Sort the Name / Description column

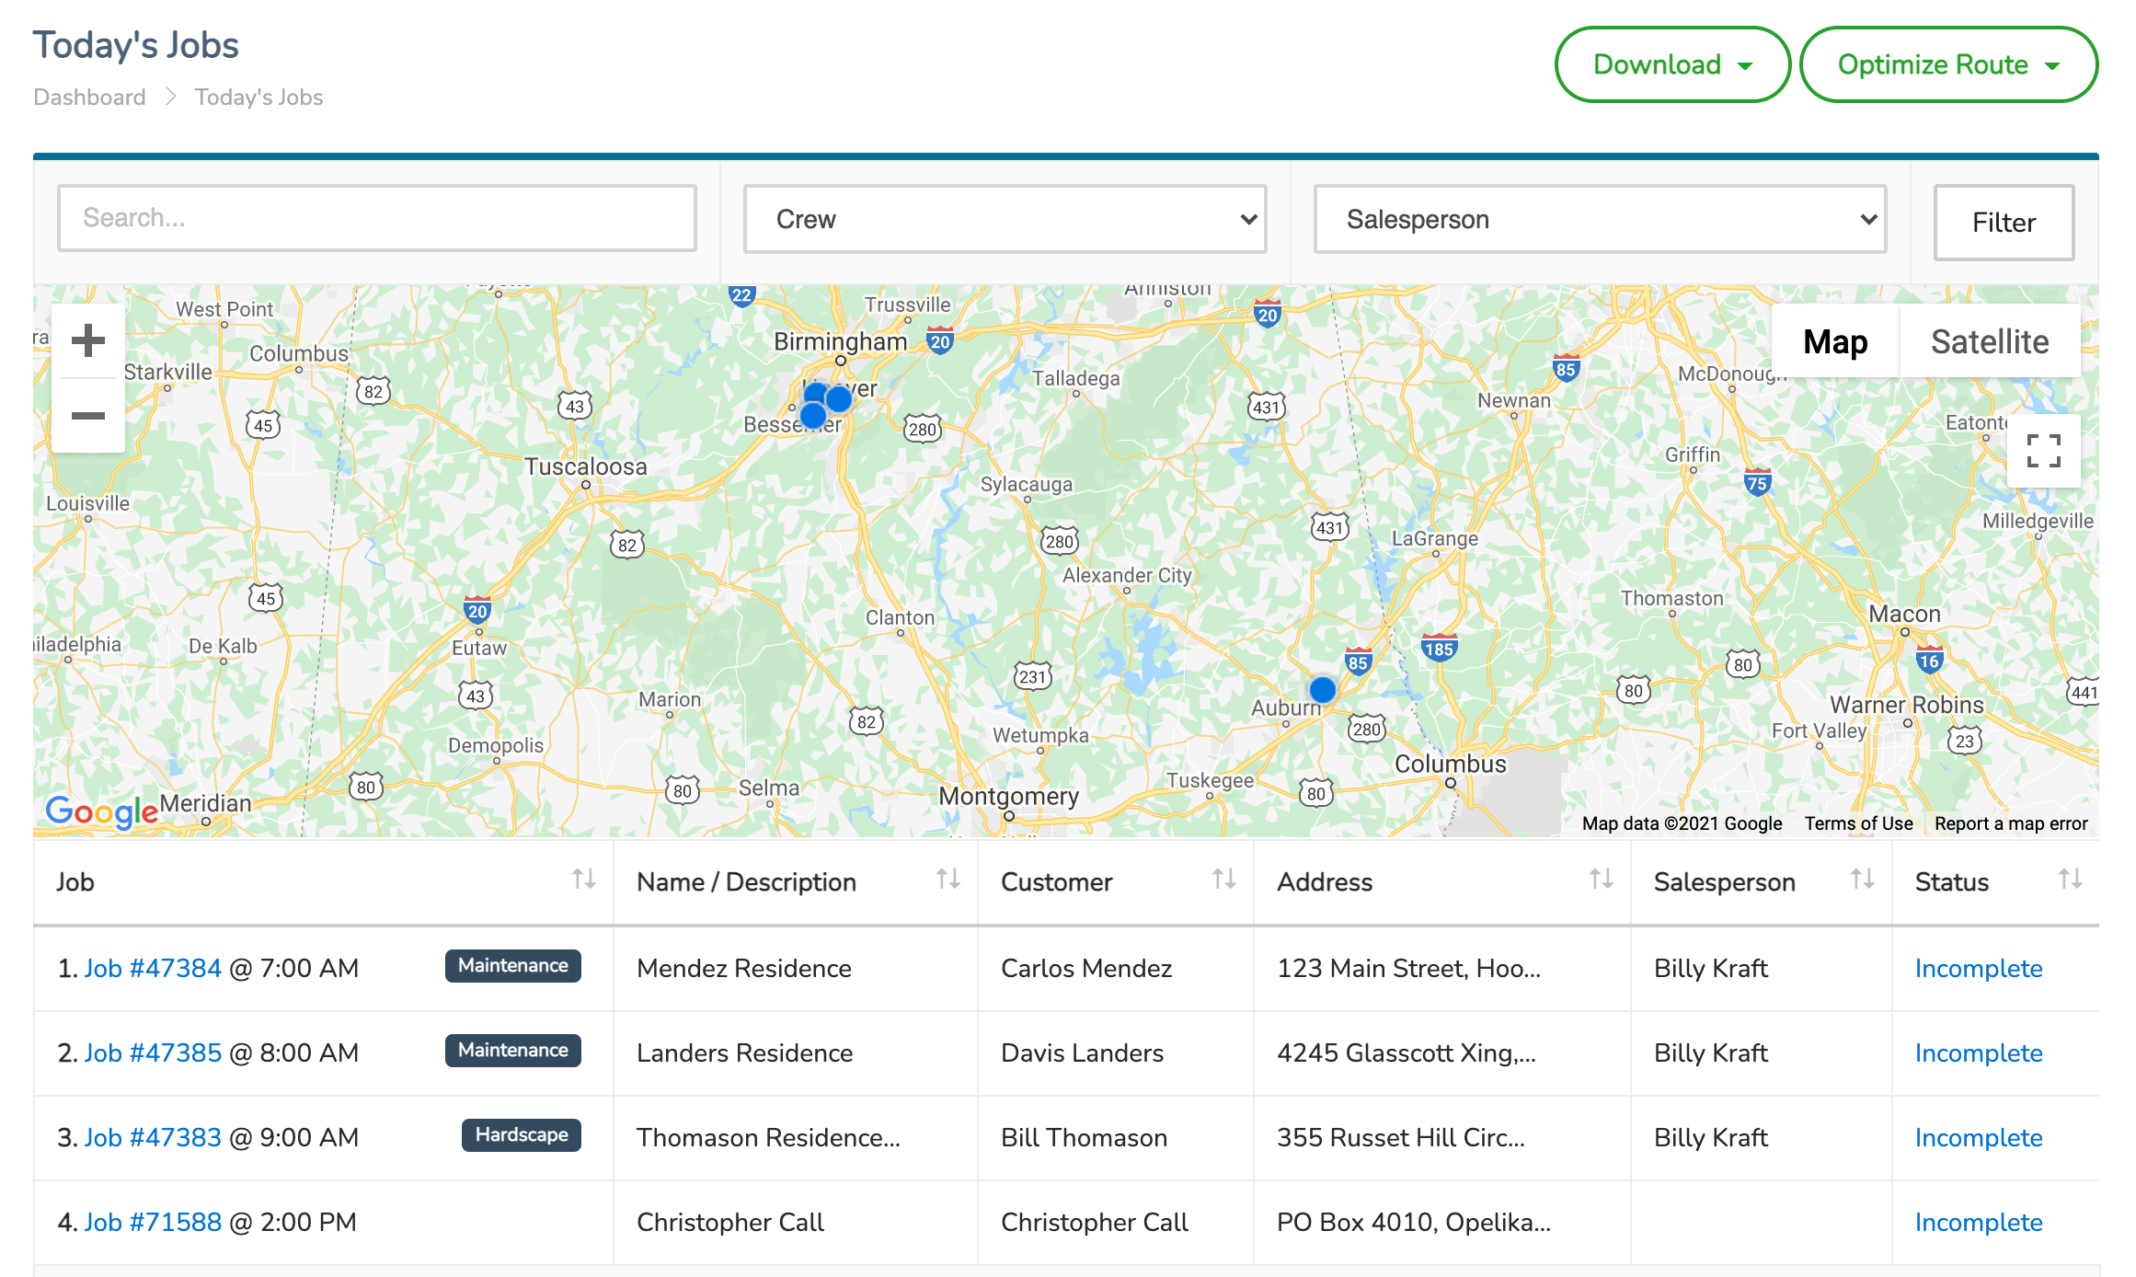tap(947, 880)
